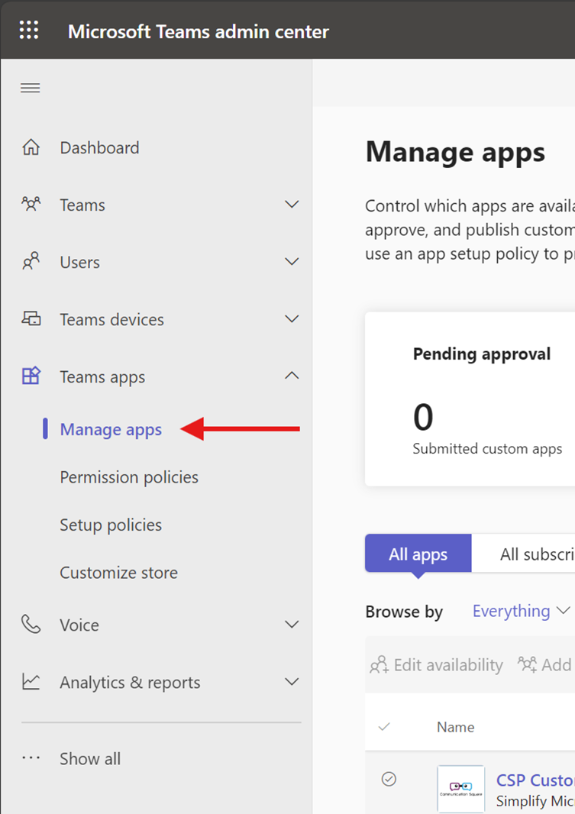This screenshot has width=575, height=814.
Task: Switch to All subscriptions tab
Action: point(523,554)
